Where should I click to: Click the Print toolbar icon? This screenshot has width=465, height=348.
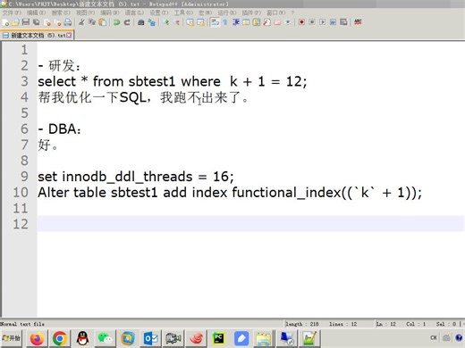pyautogui.click(x=68, y=22)
